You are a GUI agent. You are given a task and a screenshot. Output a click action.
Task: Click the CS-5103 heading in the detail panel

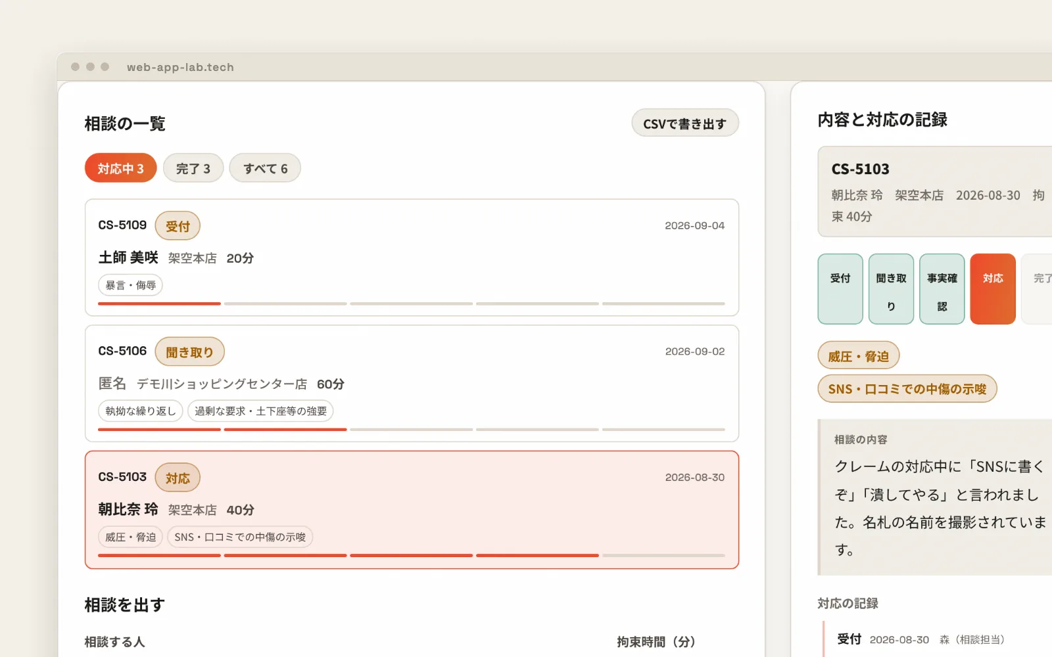[x=860, y=169]
